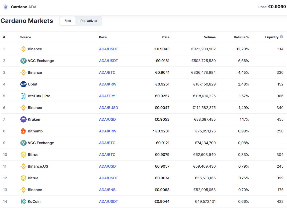Open VCC Exchange ADA/BTC pair link

tap(107, 143)
